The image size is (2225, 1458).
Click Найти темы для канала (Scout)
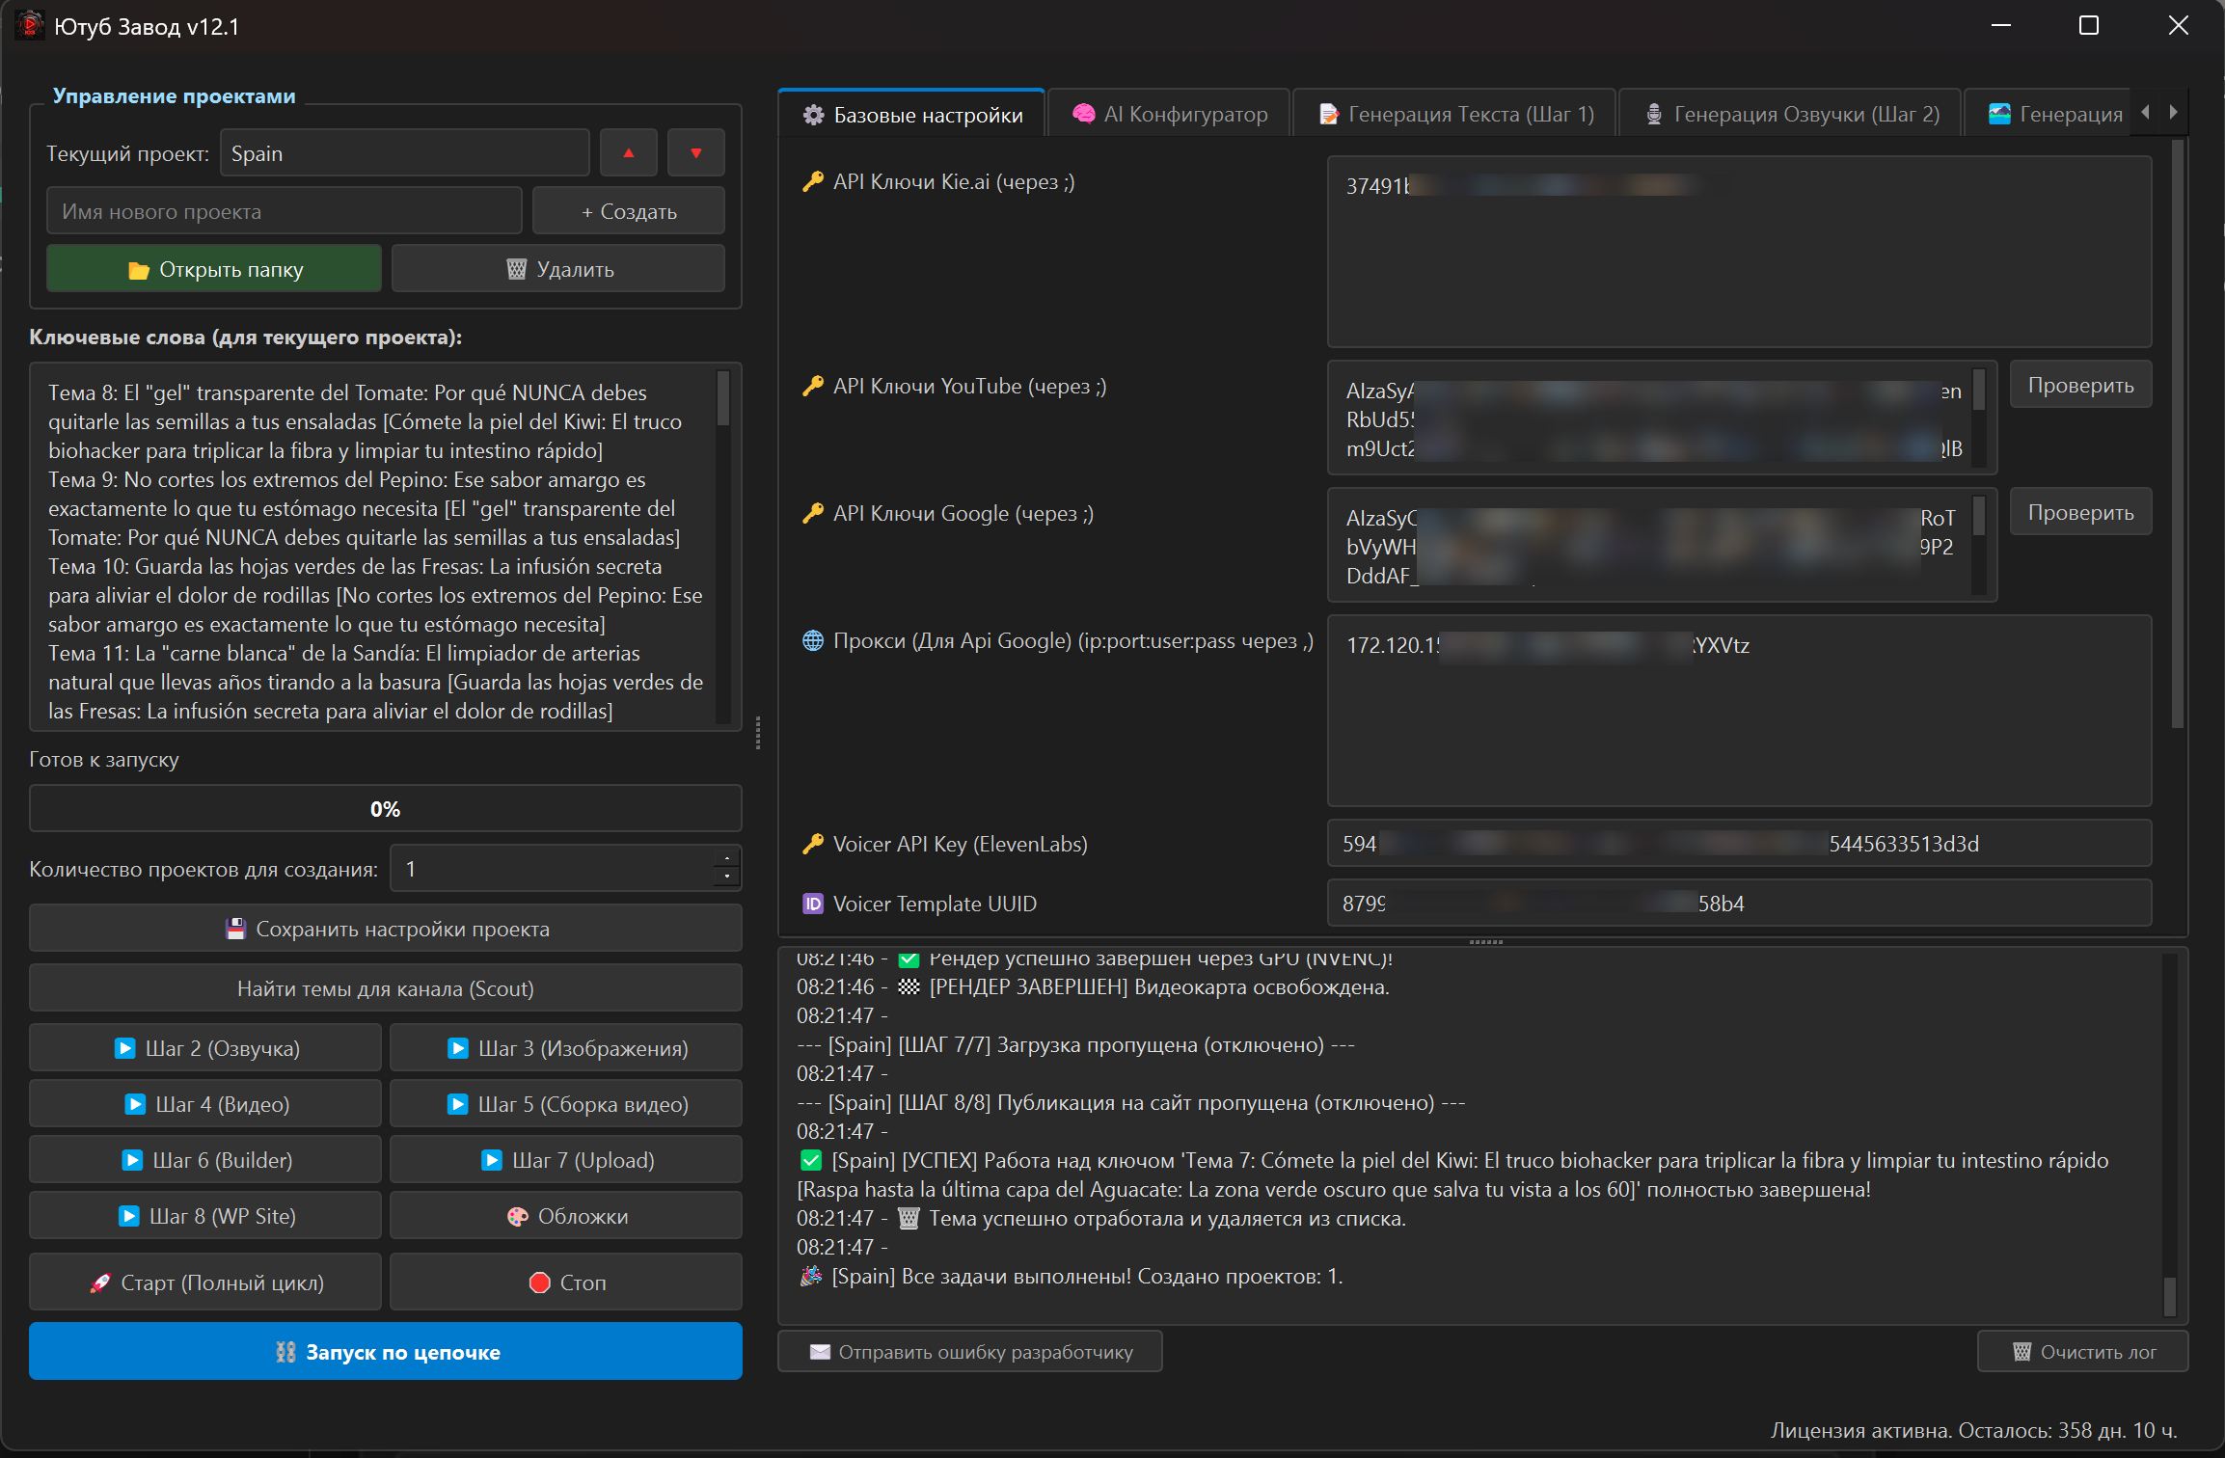tap(386, 988)
